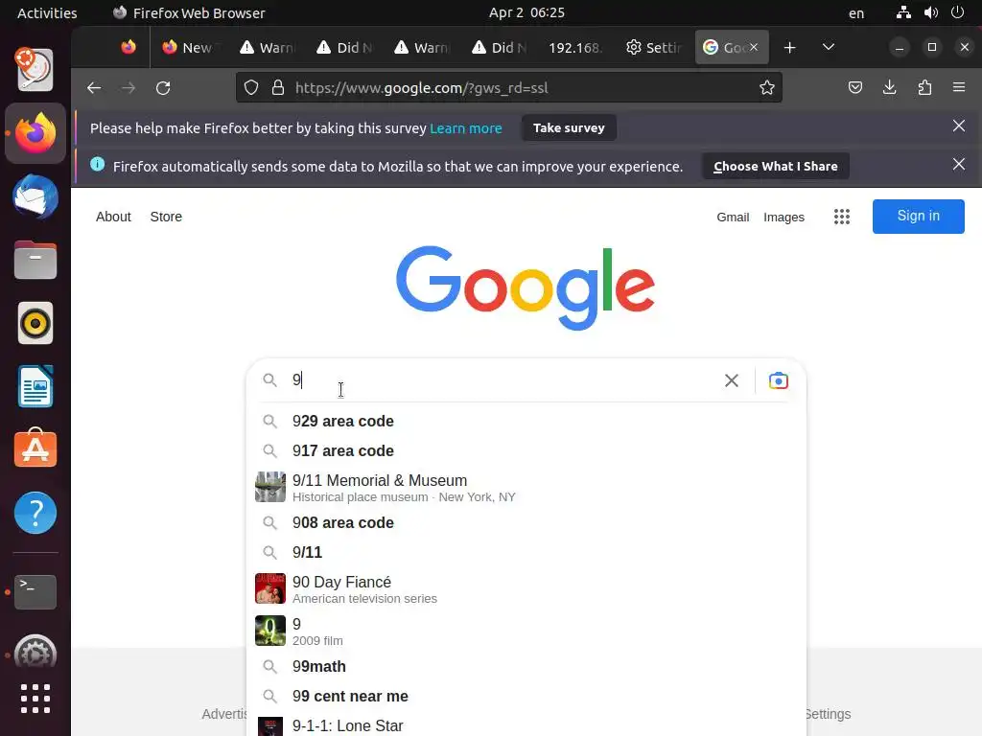Open the Pocket save icon

854,87
